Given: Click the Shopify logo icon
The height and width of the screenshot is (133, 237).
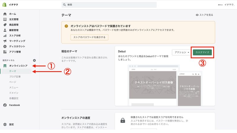Looking at the screenshot, I should [x=4, y=5].
